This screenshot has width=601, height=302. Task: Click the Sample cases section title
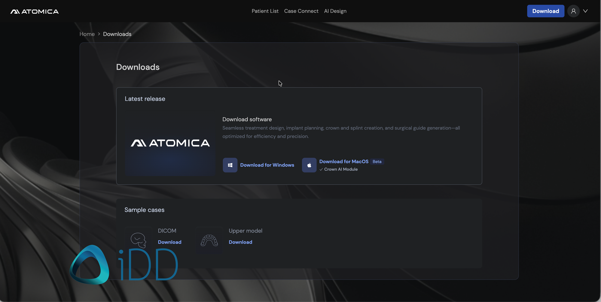pyautogui.click(x=145, y=210)
